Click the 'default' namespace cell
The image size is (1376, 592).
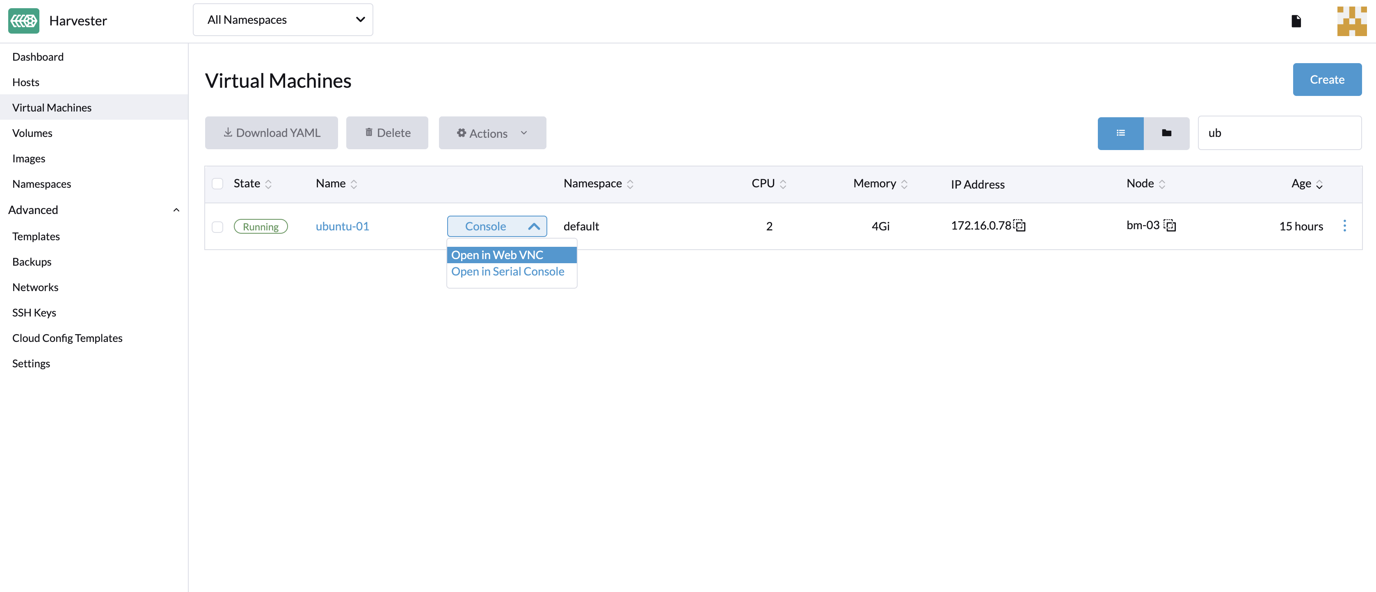click(581, 226)
